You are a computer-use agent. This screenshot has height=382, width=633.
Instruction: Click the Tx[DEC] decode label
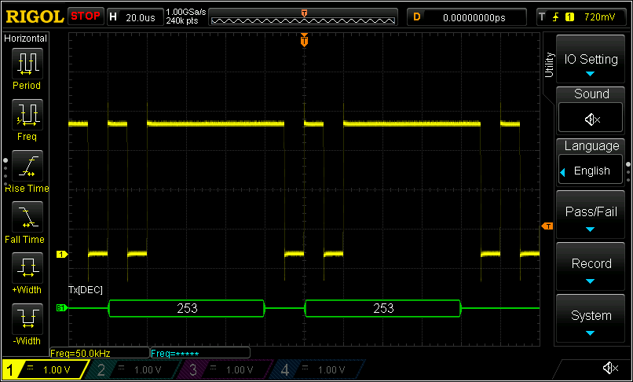pos(86,290)
